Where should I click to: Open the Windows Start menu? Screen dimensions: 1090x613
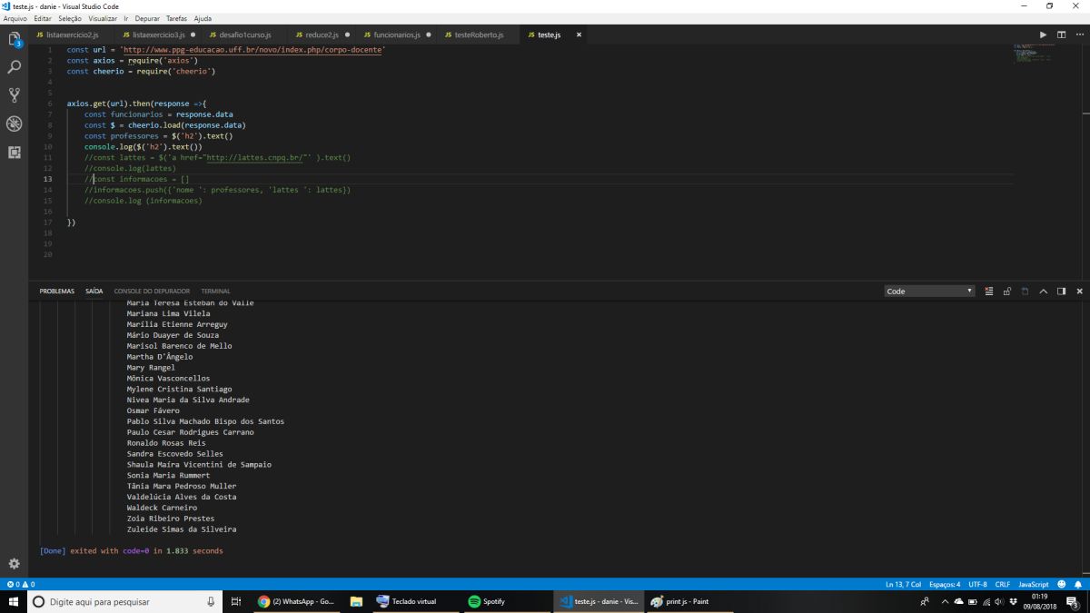14,601
